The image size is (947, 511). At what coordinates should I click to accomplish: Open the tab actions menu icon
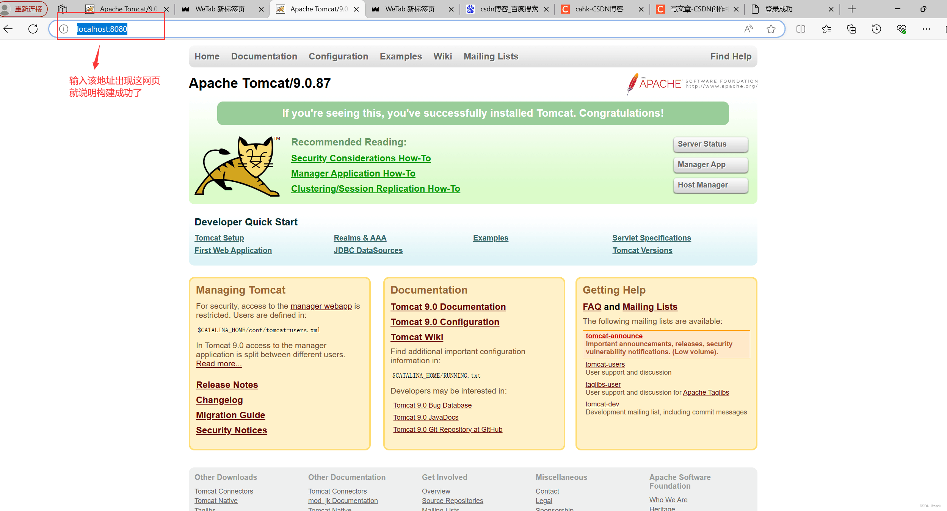click(x=63, y=9)
